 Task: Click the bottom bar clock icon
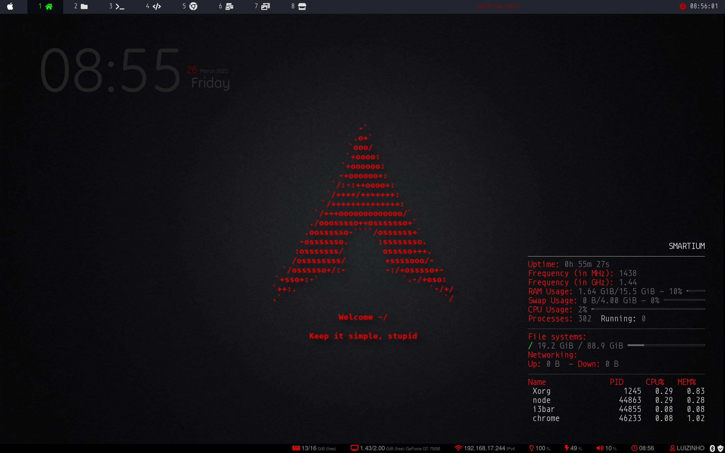(634, 448)
